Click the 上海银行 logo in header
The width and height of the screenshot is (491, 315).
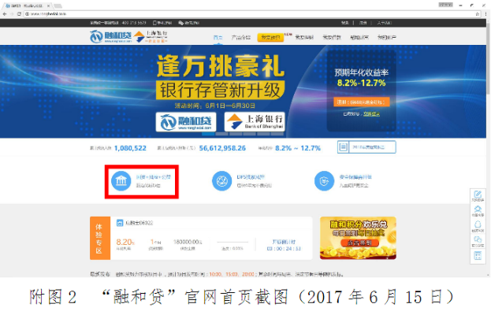tap(151, 36)
